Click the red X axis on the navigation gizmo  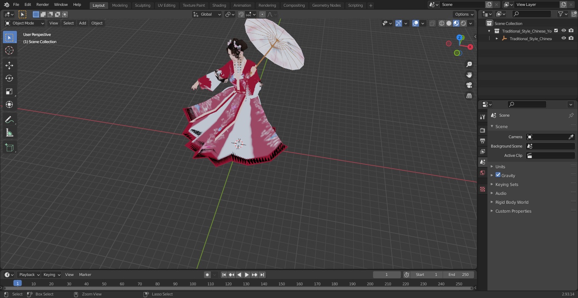click(x=470, y=47)
